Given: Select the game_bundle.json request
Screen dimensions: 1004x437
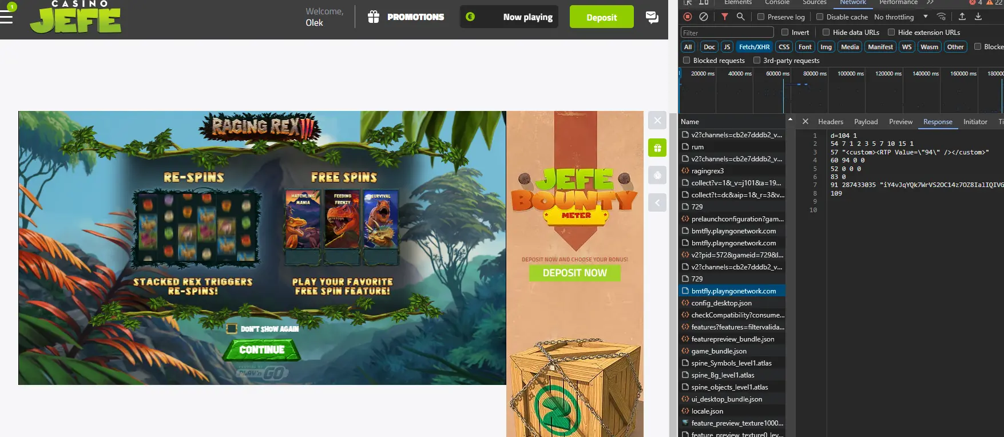Looking at the screenshot, I should click(x=732, y=351).
